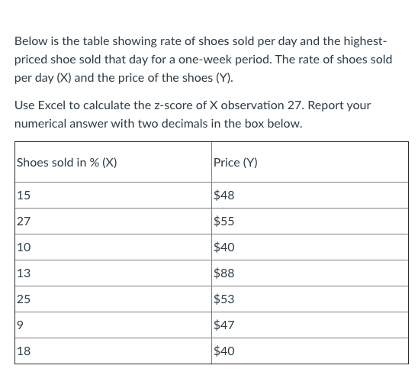Click the $40 price next to 10
The image size is (418, 388).
(310, 247)
